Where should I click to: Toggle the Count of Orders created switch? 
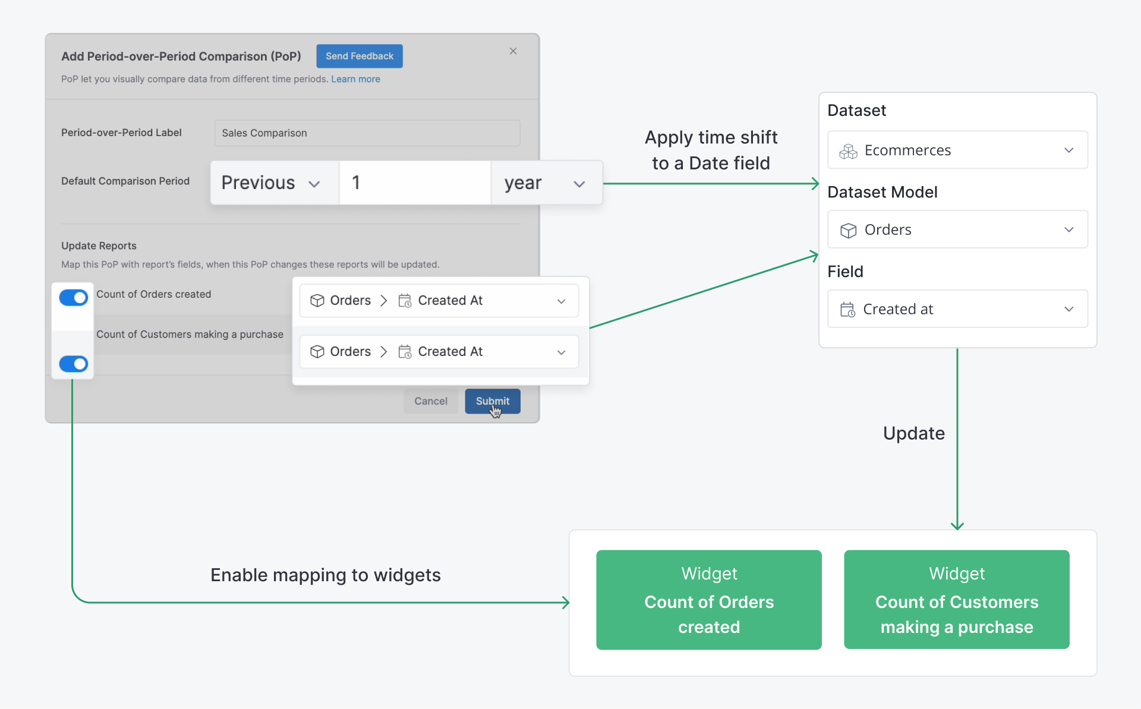74,297
